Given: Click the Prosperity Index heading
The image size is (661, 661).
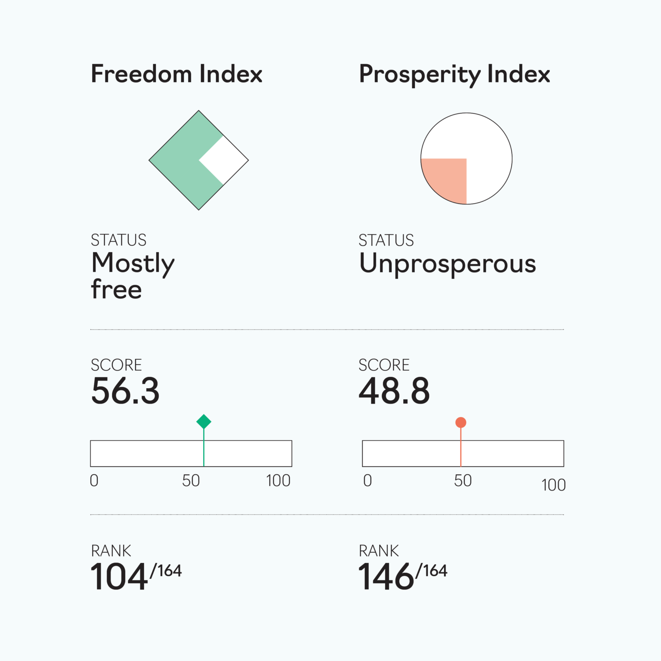Looking at the screenshot, I should [x=454, y=74].
